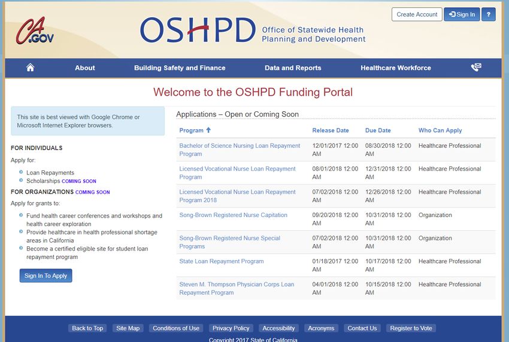
Task: Open Song-Brown Registered Nurse Special Programs link
Action: pyautogui.click(x=229, y=242)
